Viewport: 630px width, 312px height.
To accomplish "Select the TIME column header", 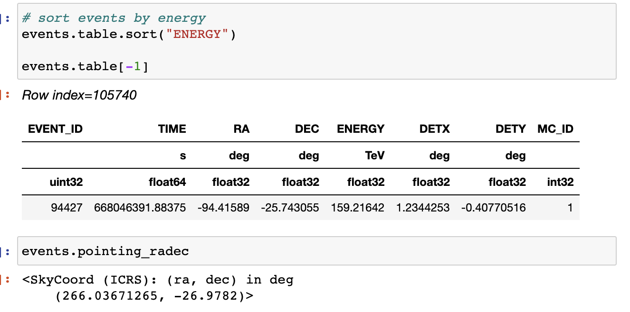I will tap(172, 128).
